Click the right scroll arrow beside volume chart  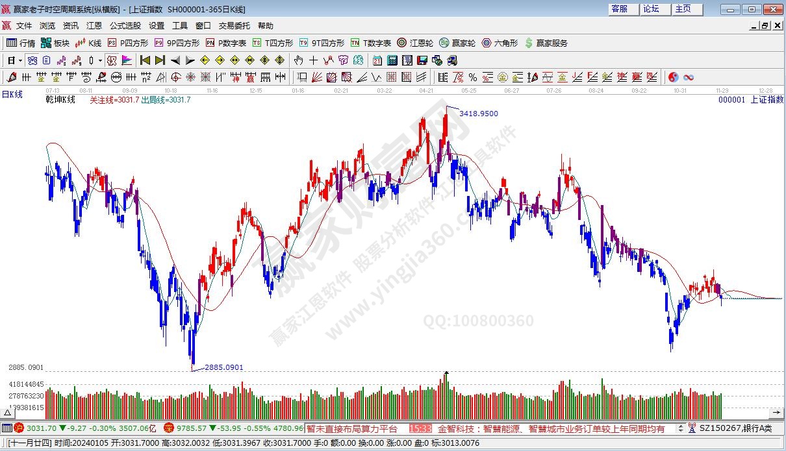[x=776, y=412]
